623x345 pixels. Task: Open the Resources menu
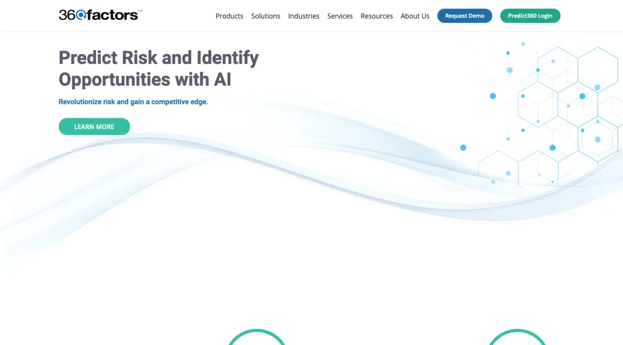[377, 16]
